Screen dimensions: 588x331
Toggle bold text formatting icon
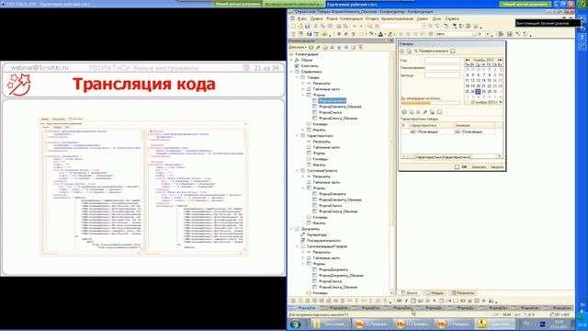tap(339, 34)
